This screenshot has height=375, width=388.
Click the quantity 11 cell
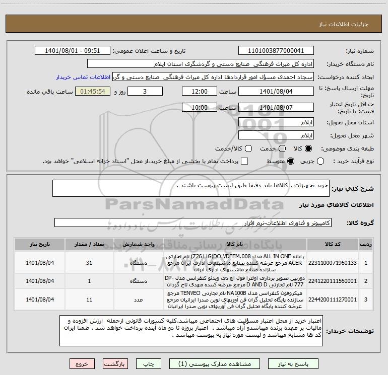pos(89,299)
